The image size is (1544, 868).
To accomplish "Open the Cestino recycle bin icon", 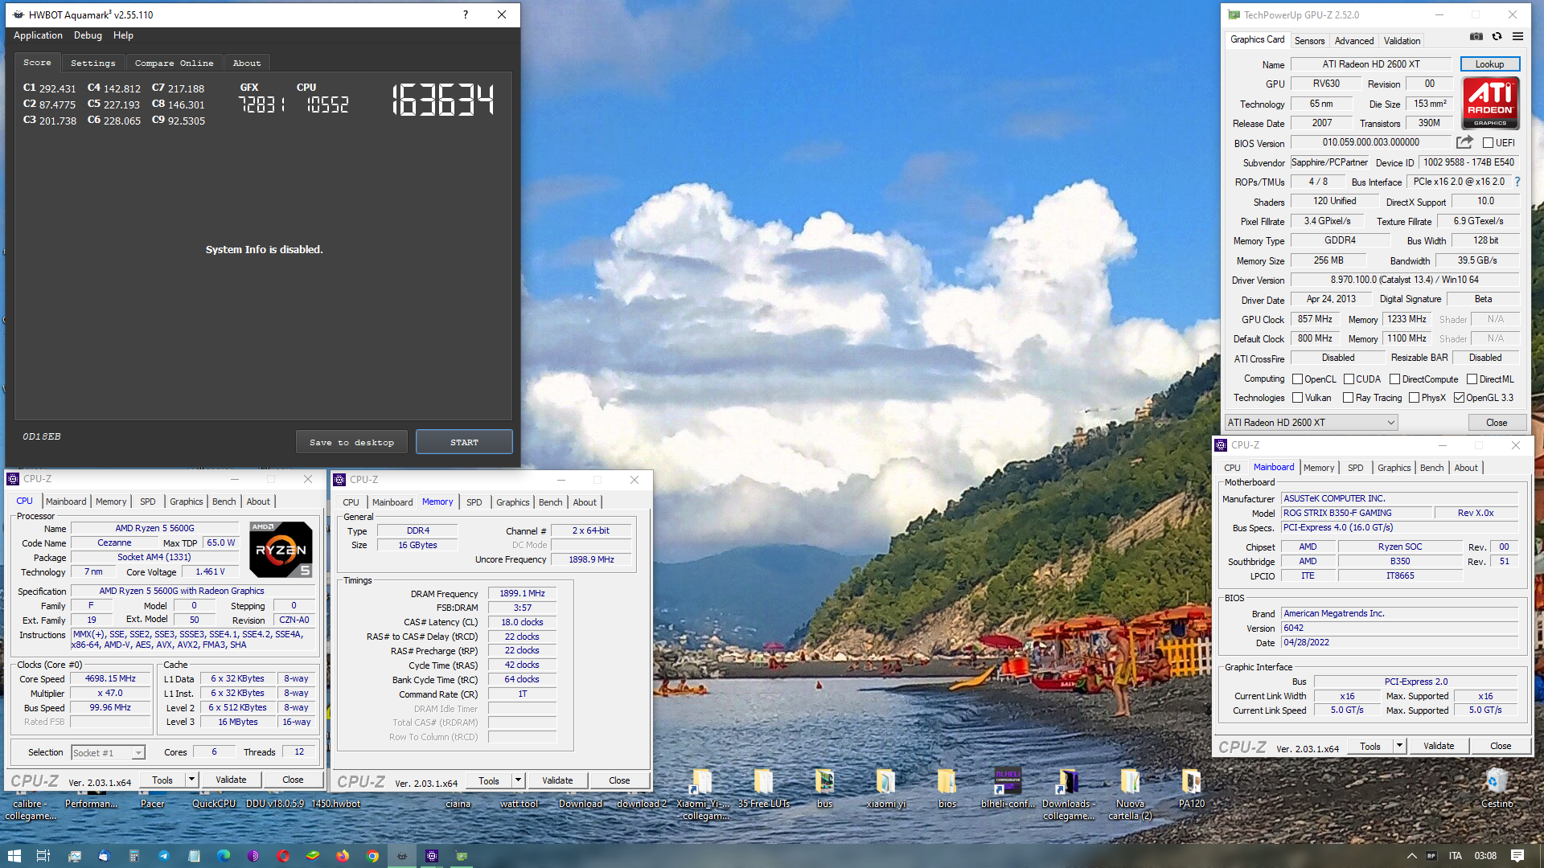I will click(1497, 788).
